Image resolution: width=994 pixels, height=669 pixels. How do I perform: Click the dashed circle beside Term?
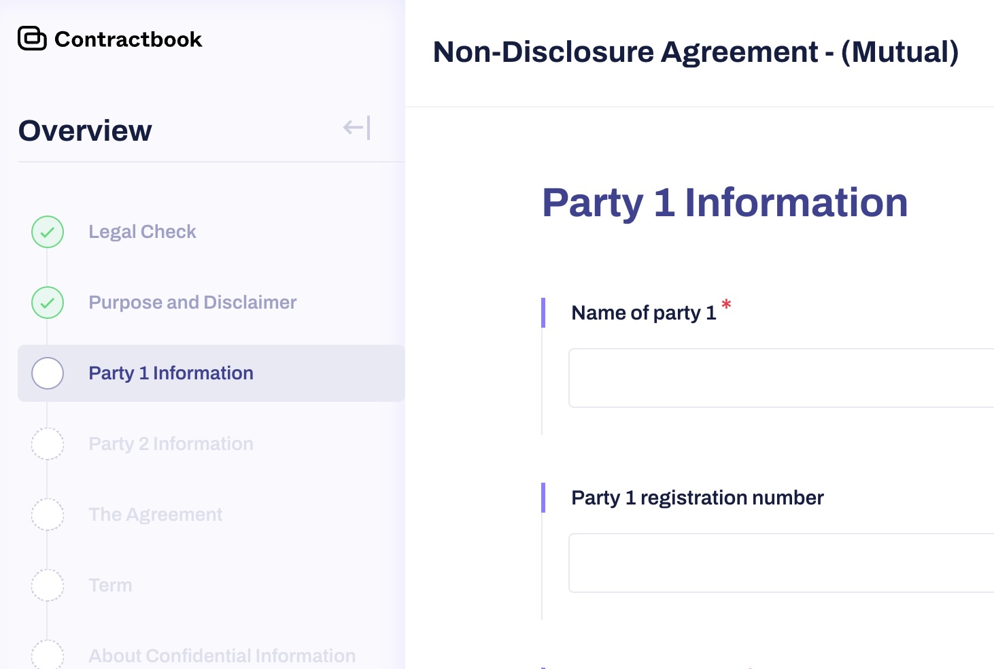(48, 585)
